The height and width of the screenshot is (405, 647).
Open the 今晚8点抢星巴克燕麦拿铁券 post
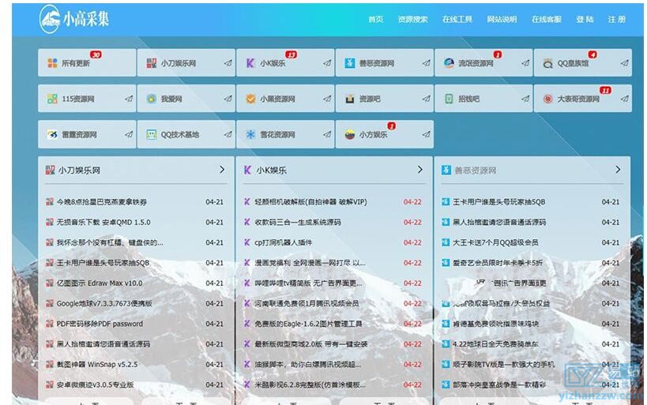(101, 201)
